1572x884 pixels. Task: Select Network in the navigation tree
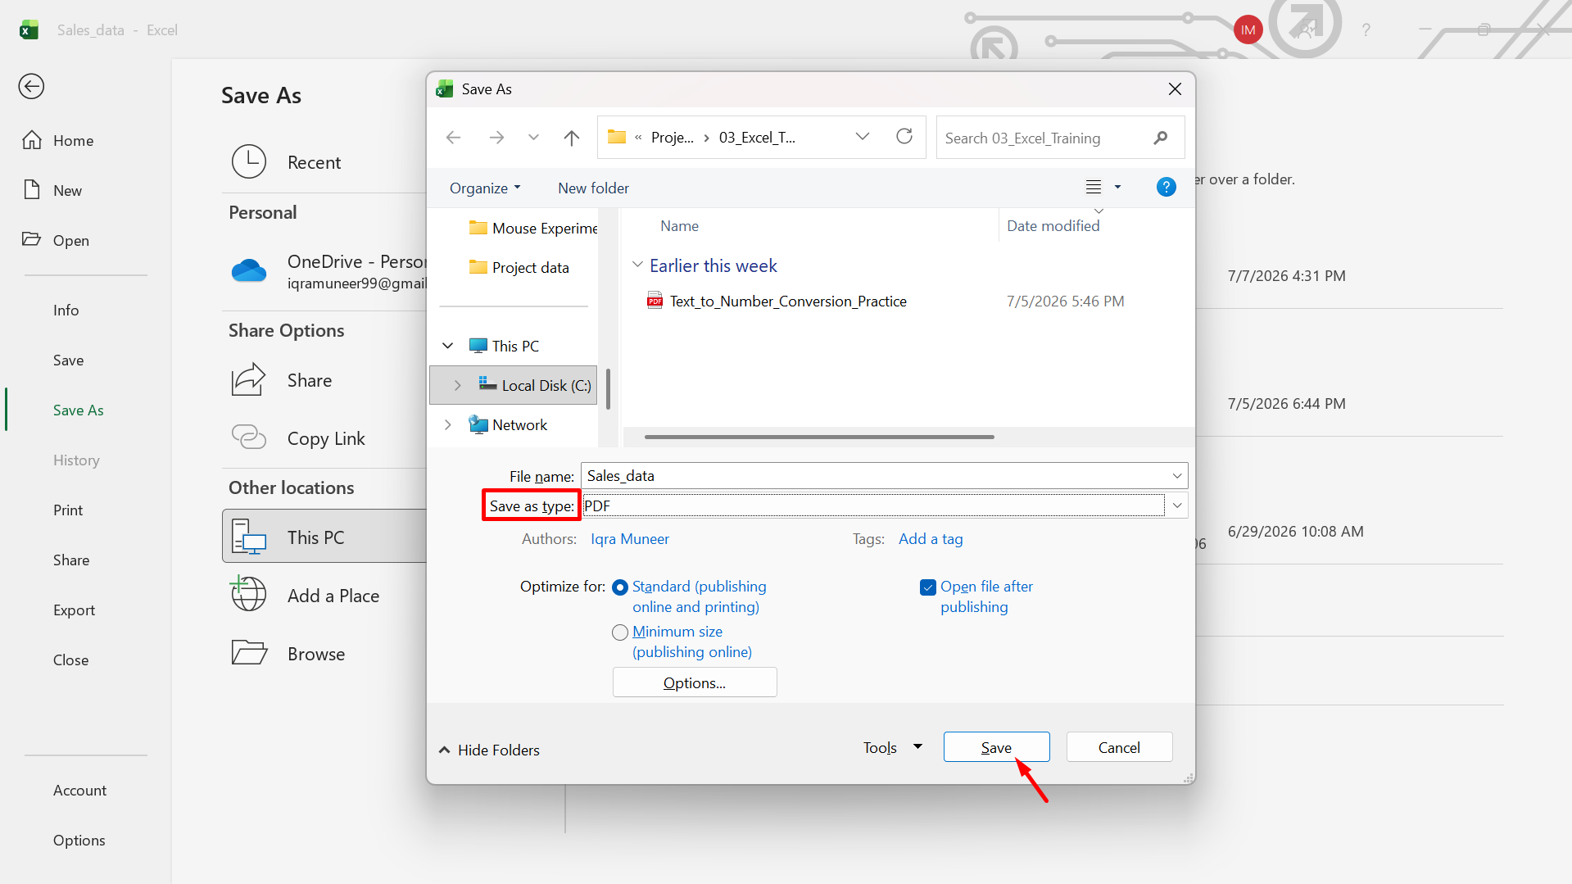[508, 424]
